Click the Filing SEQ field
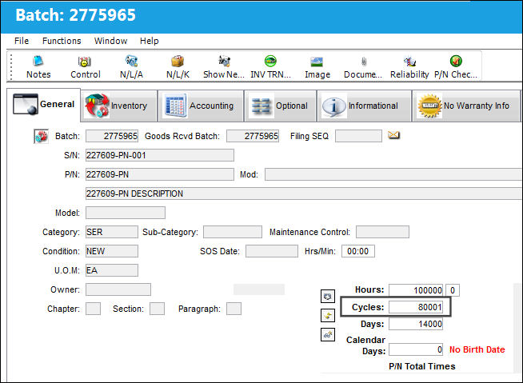This screenshot has width=523, height=383. pos(358,136)
